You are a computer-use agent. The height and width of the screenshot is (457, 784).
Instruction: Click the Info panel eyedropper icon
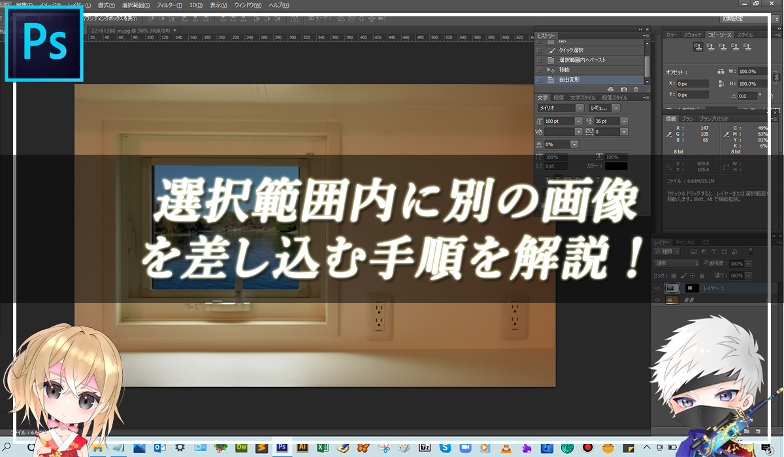(670, 133)
